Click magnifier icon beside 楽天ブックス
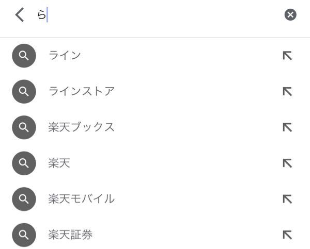The image size is (310, 249). click(x=24, y=127)
